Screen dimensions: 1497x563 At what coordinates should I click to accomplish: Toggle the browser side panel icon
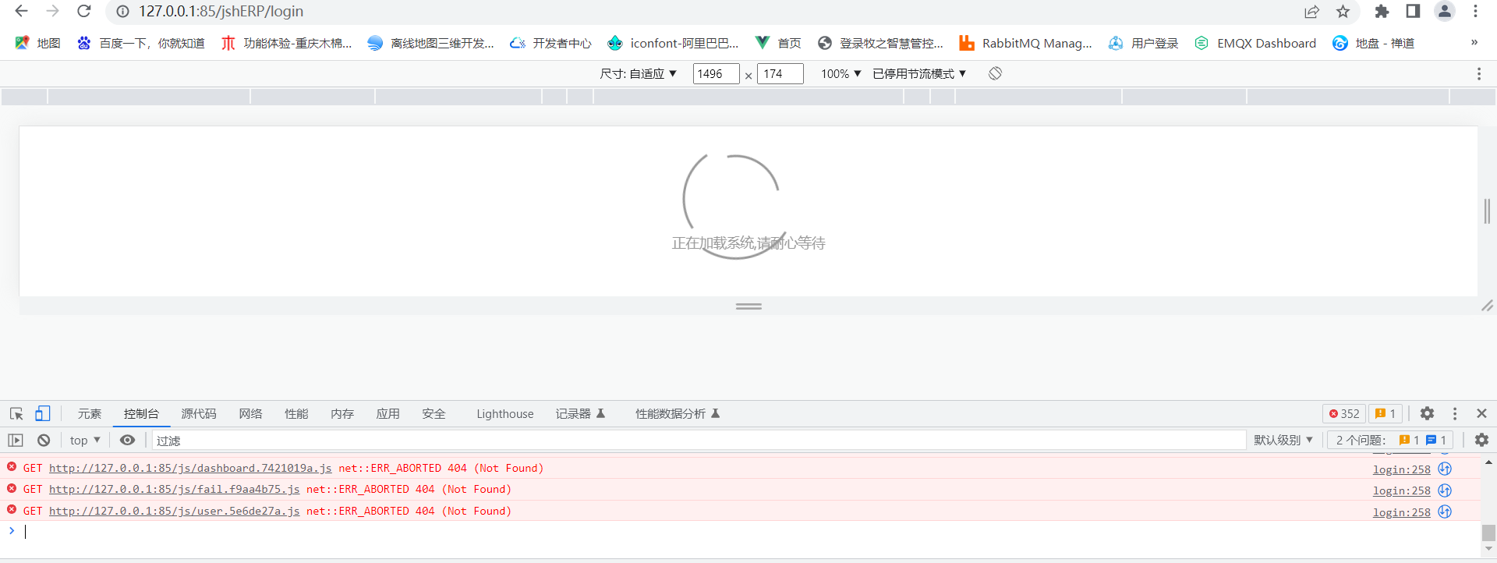pyautogui.click(x=1413, y=12)
